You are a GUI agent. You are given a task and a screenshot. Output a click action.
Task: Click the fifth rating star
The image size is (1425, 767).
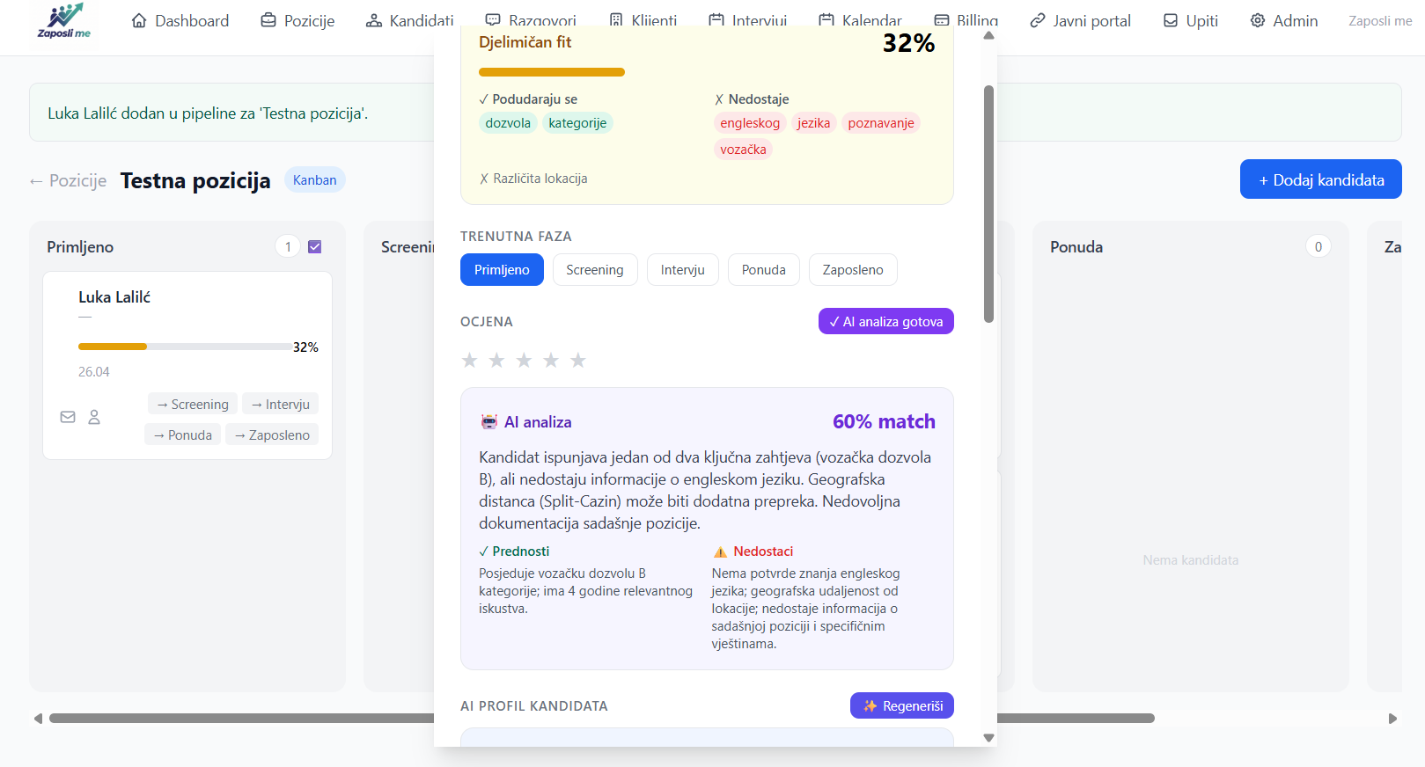(x=578, y=361)
